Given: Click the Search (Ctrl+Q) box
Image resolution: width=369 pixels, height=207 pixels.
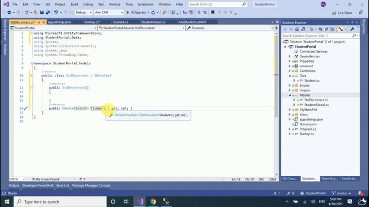Looking at the screenshot, I should click(218, 4).
